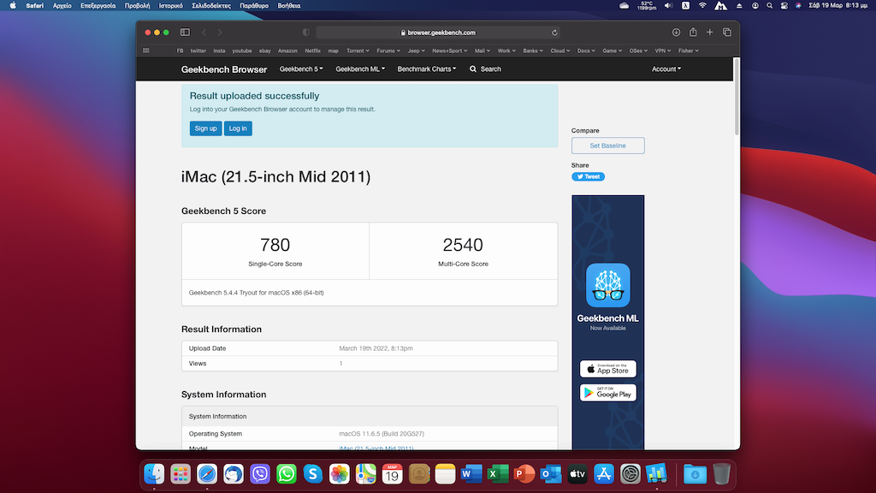
Task: Open the Account dropdown
Action: 666,69
